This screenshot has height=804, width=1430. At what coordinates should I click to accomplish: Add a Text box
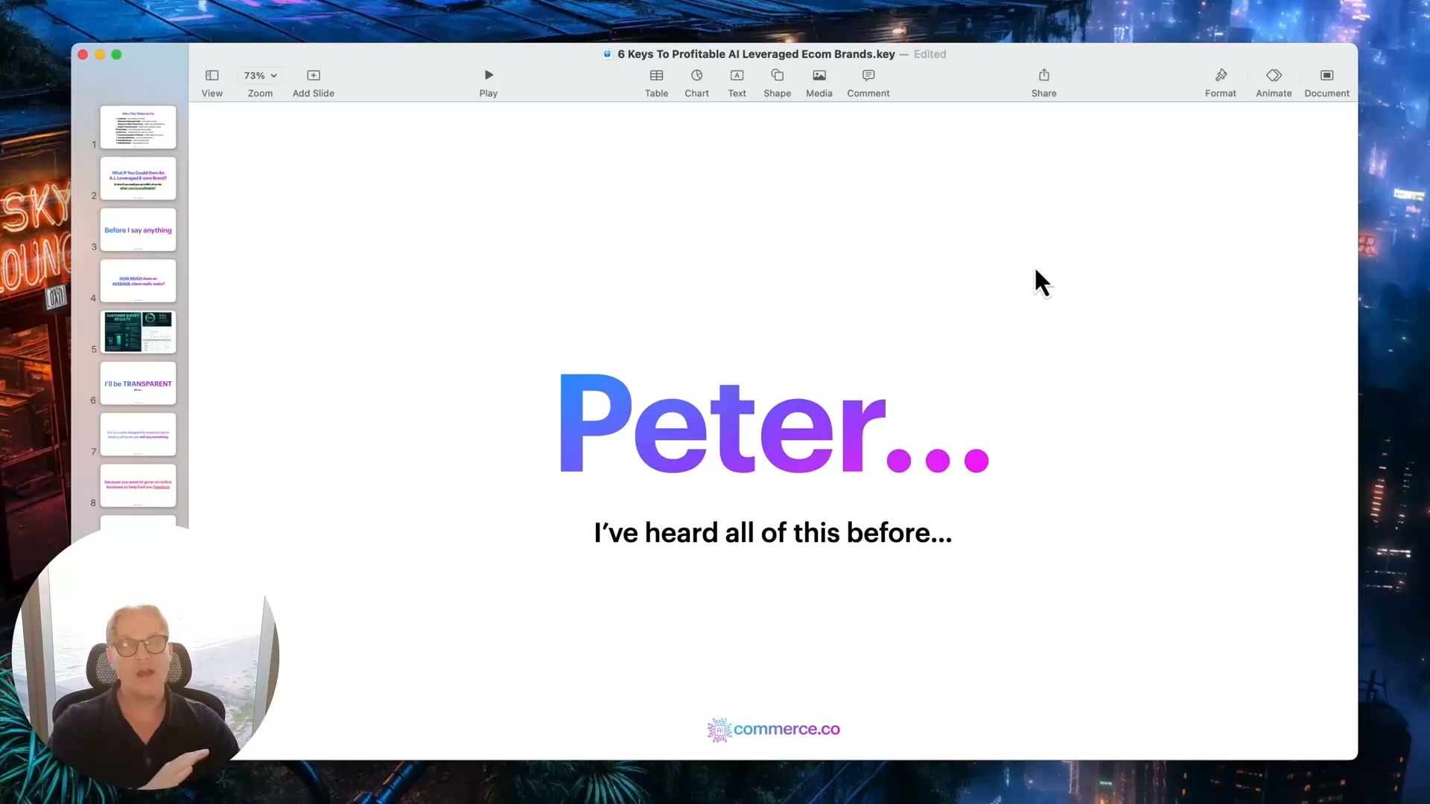737,75
